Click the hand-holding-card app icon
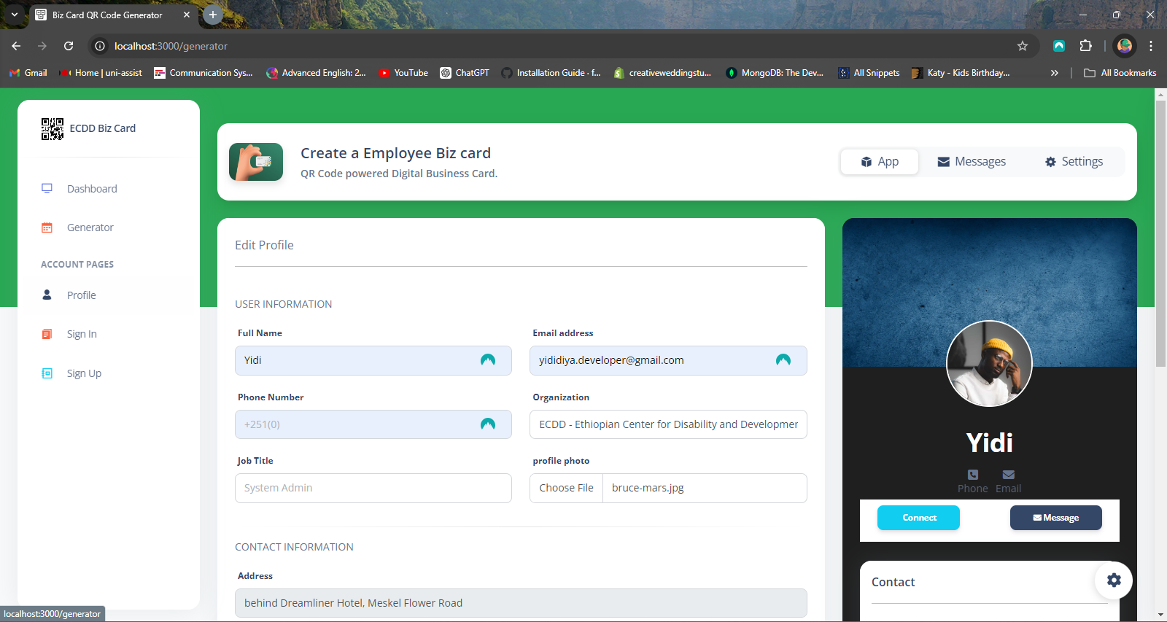This screenshot has height=622, width=1167. click(256, 162)
